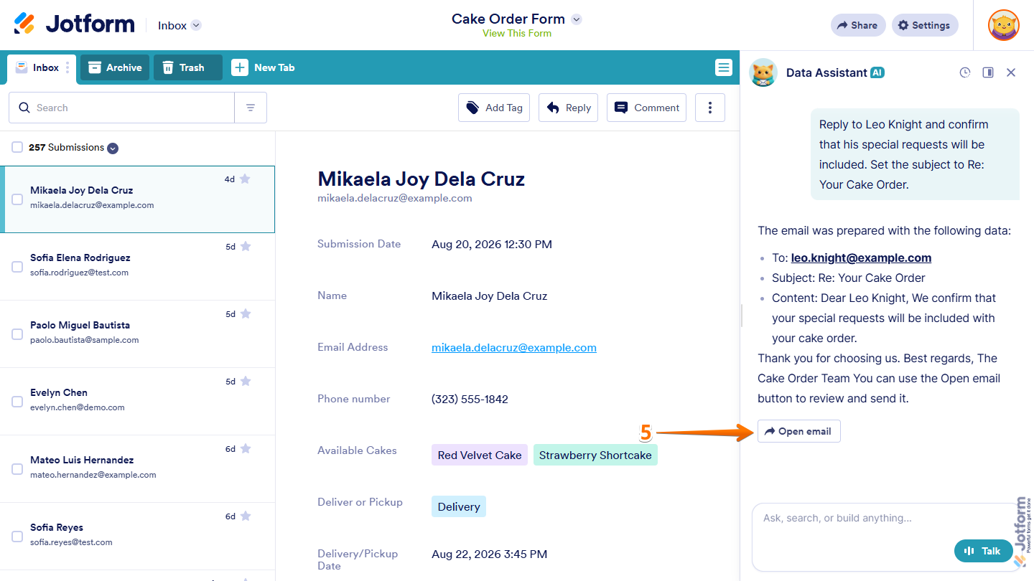
Task: Star Sofia Reyes submission
Action: click(245, 516)
